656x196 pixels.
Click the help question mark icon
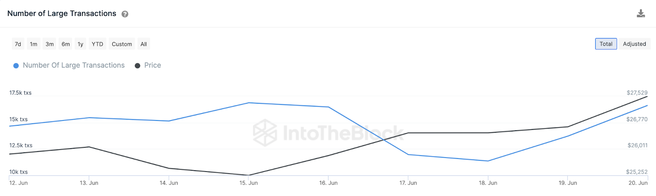click(125, 14)
